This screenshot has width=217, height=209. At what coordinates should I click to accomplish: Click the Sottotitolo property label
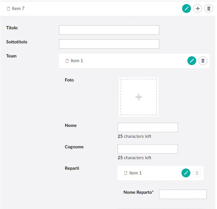tap(17, 42)
